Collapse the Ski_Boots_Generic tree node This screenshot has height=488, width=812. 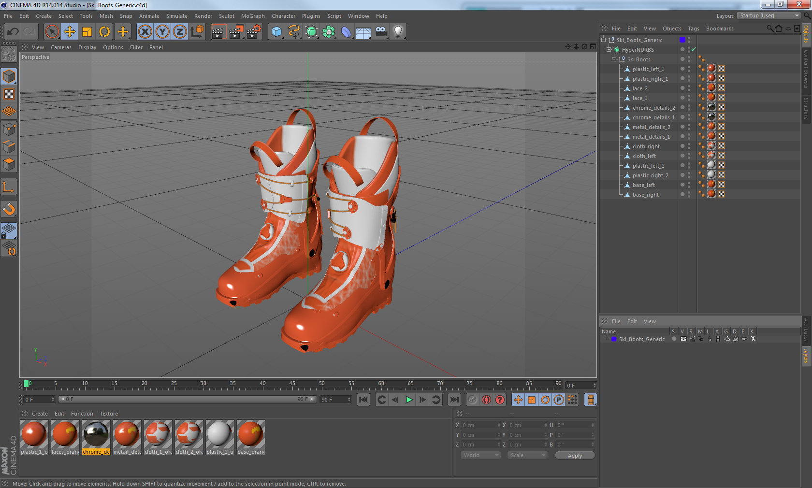604,40
